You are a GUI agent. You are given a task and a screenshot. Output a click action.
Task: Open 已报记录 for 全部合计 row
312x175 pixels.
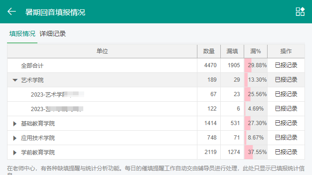(286, 65)
